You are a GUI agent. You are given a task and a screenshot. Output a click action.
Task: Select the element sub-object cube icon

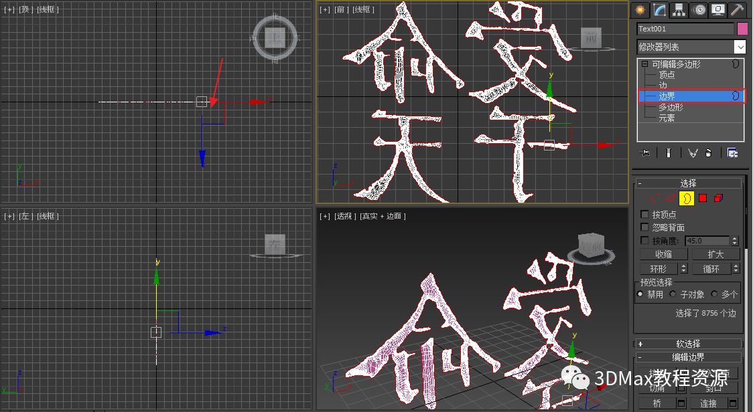pos(718,198)
